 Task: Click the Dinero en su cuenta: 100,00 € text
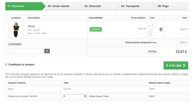pyautogui.click(x=23, y=96)
